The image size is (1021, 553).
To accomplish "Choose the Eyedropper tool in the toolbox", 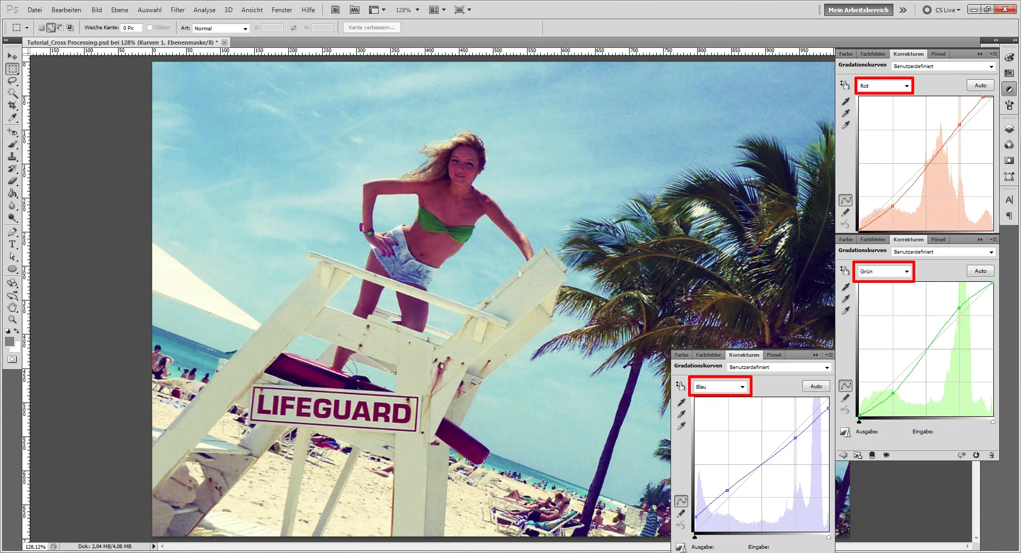I will click(x=12, y=118).
